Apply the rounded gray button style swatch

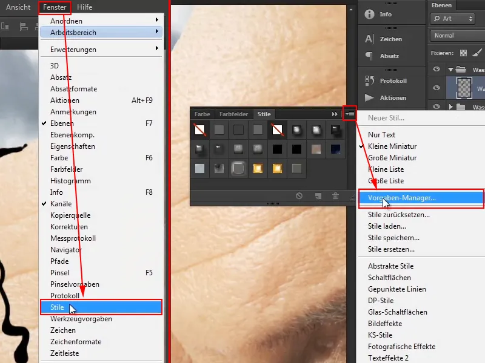pyautogui.click(x=238, y=168)
